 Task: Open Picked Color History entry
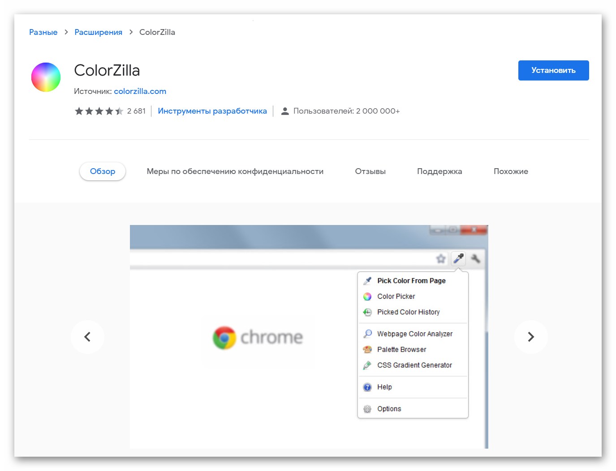coord(413,312)
